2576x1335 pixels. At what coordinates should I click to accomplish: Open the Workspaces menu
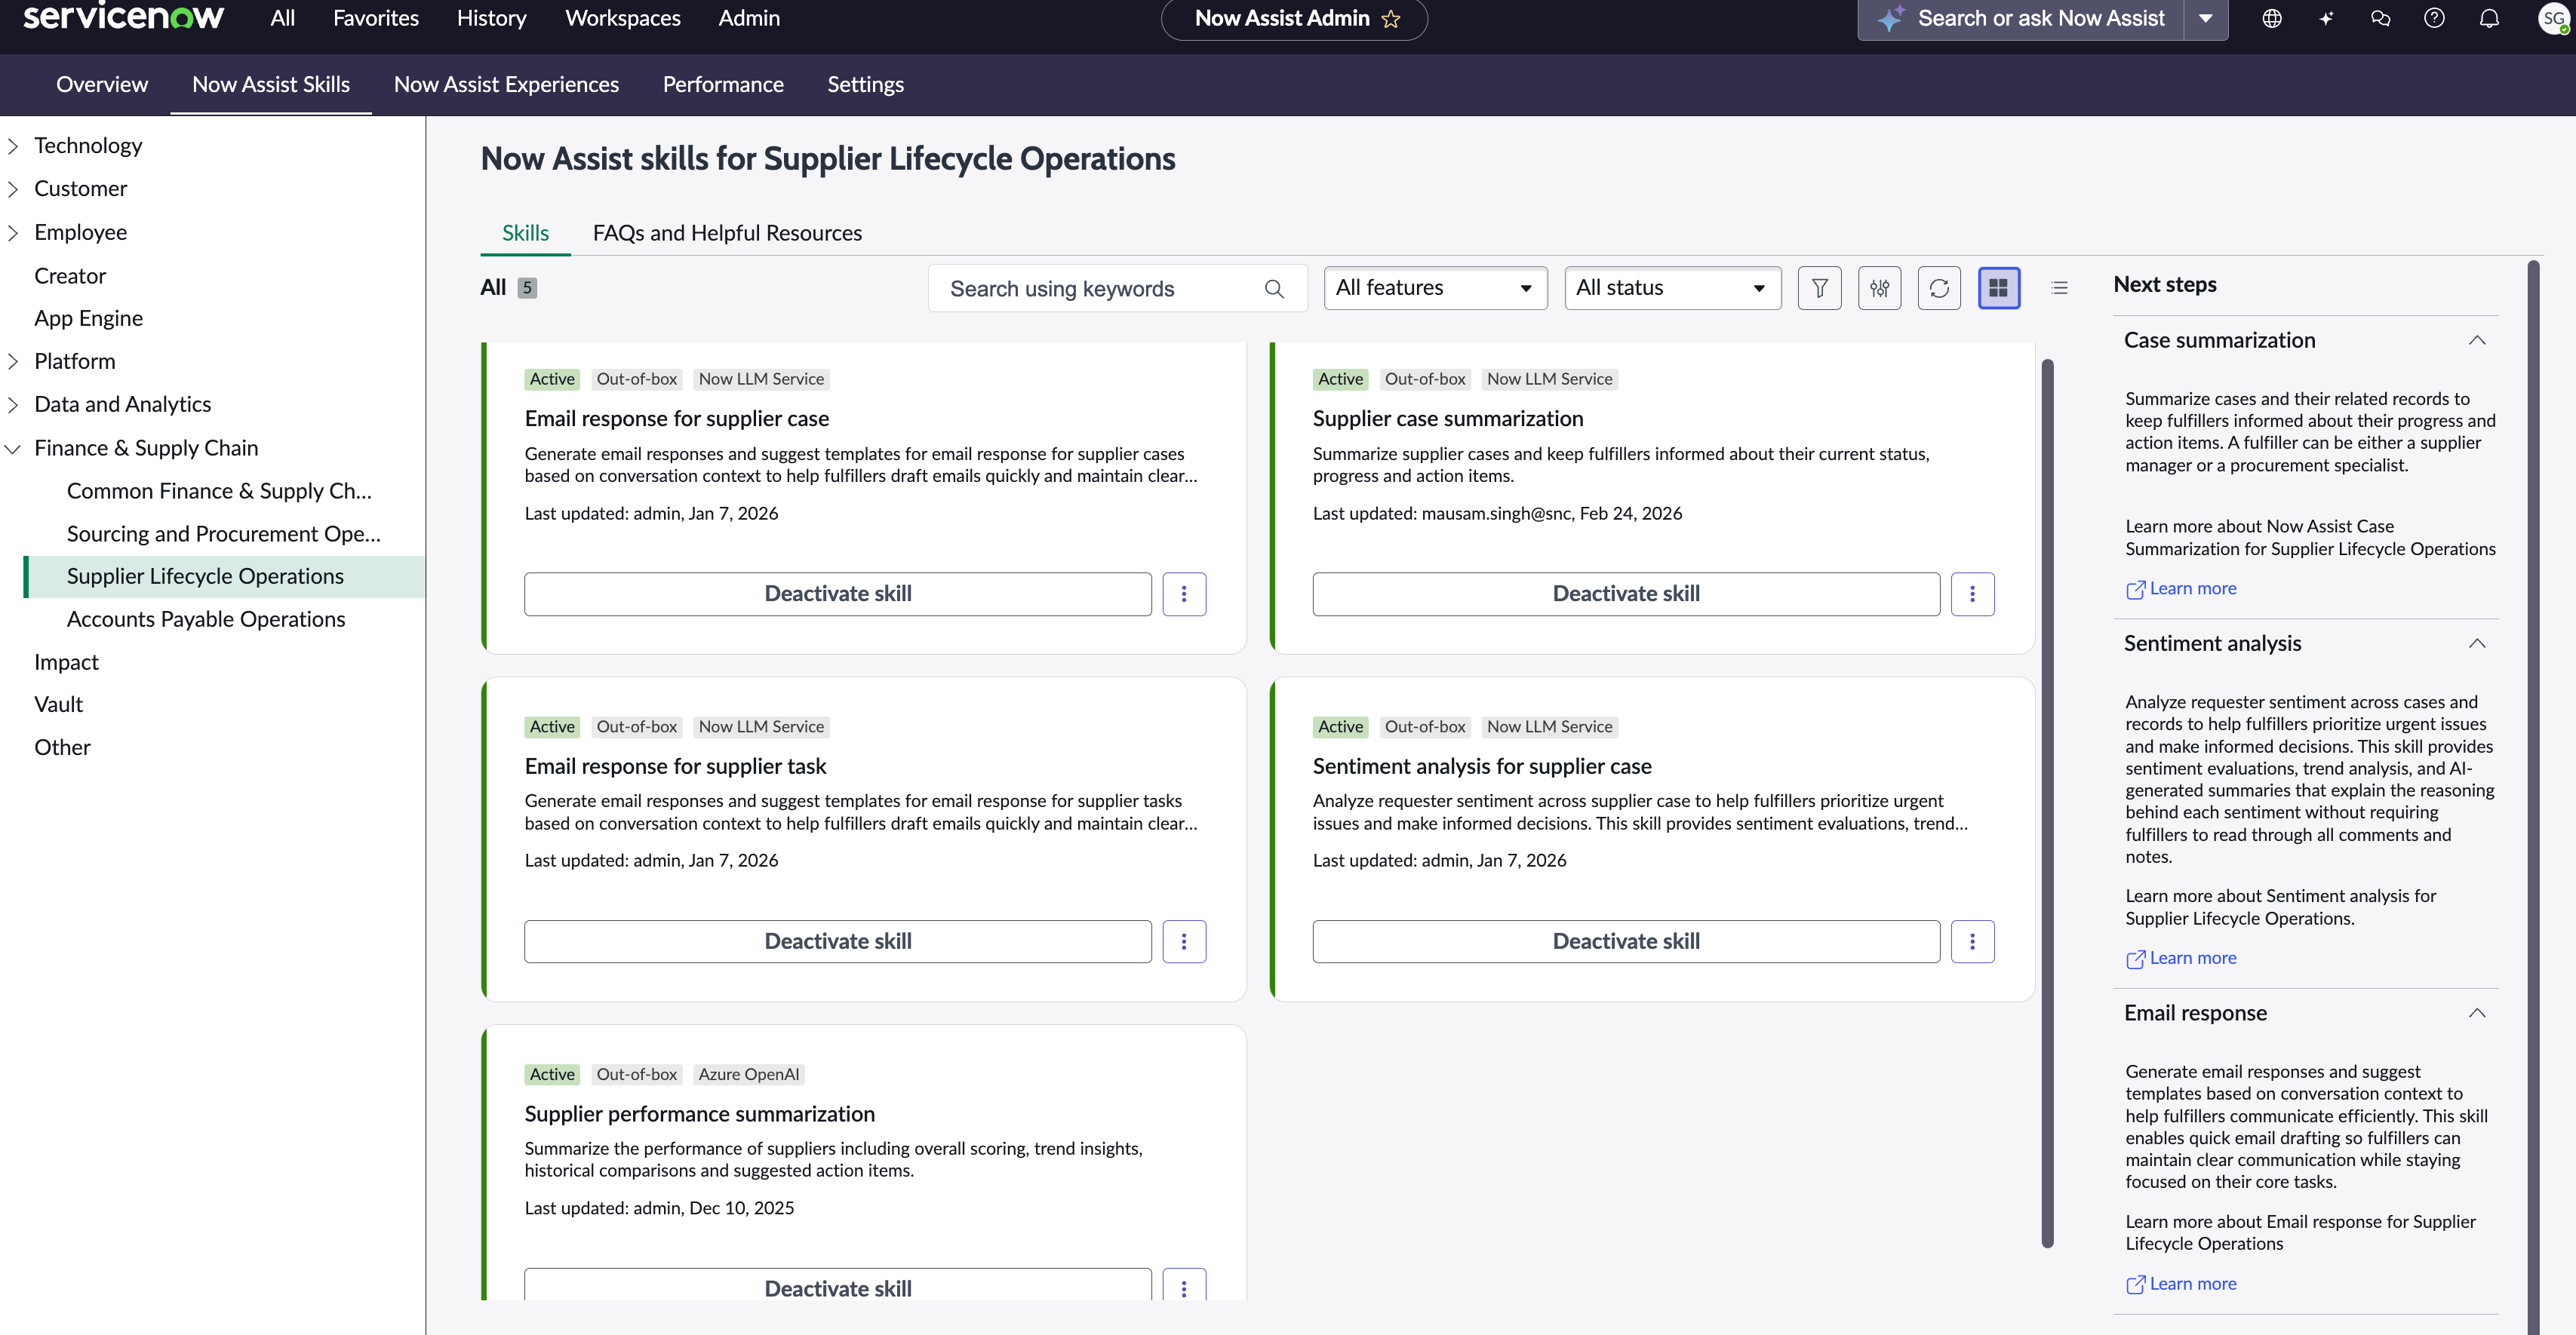(x=622, y=18)
